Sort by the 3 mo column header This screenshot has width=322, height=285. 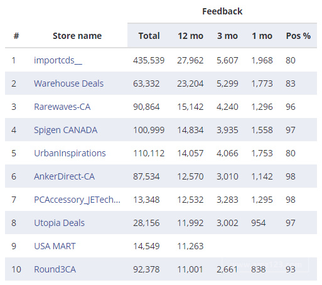[227, 36]
